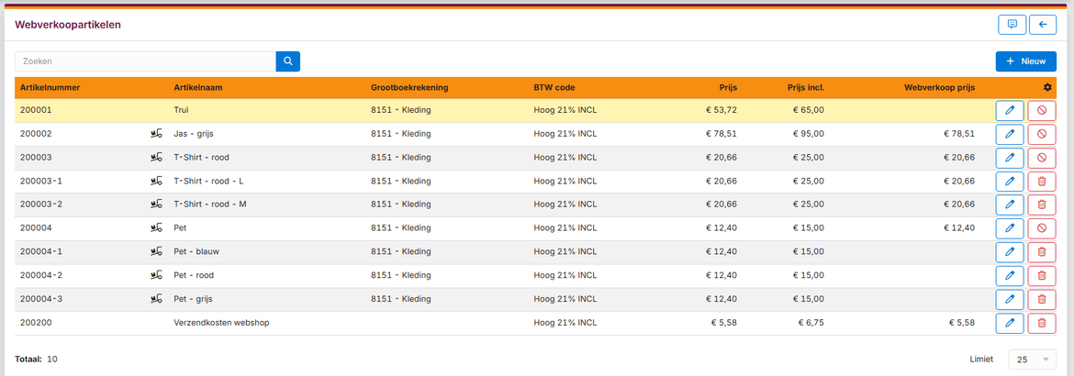Click webshop icon for T-Shirt - rood - L
Screen dimensions: 1074x376
tap(156, 182)
